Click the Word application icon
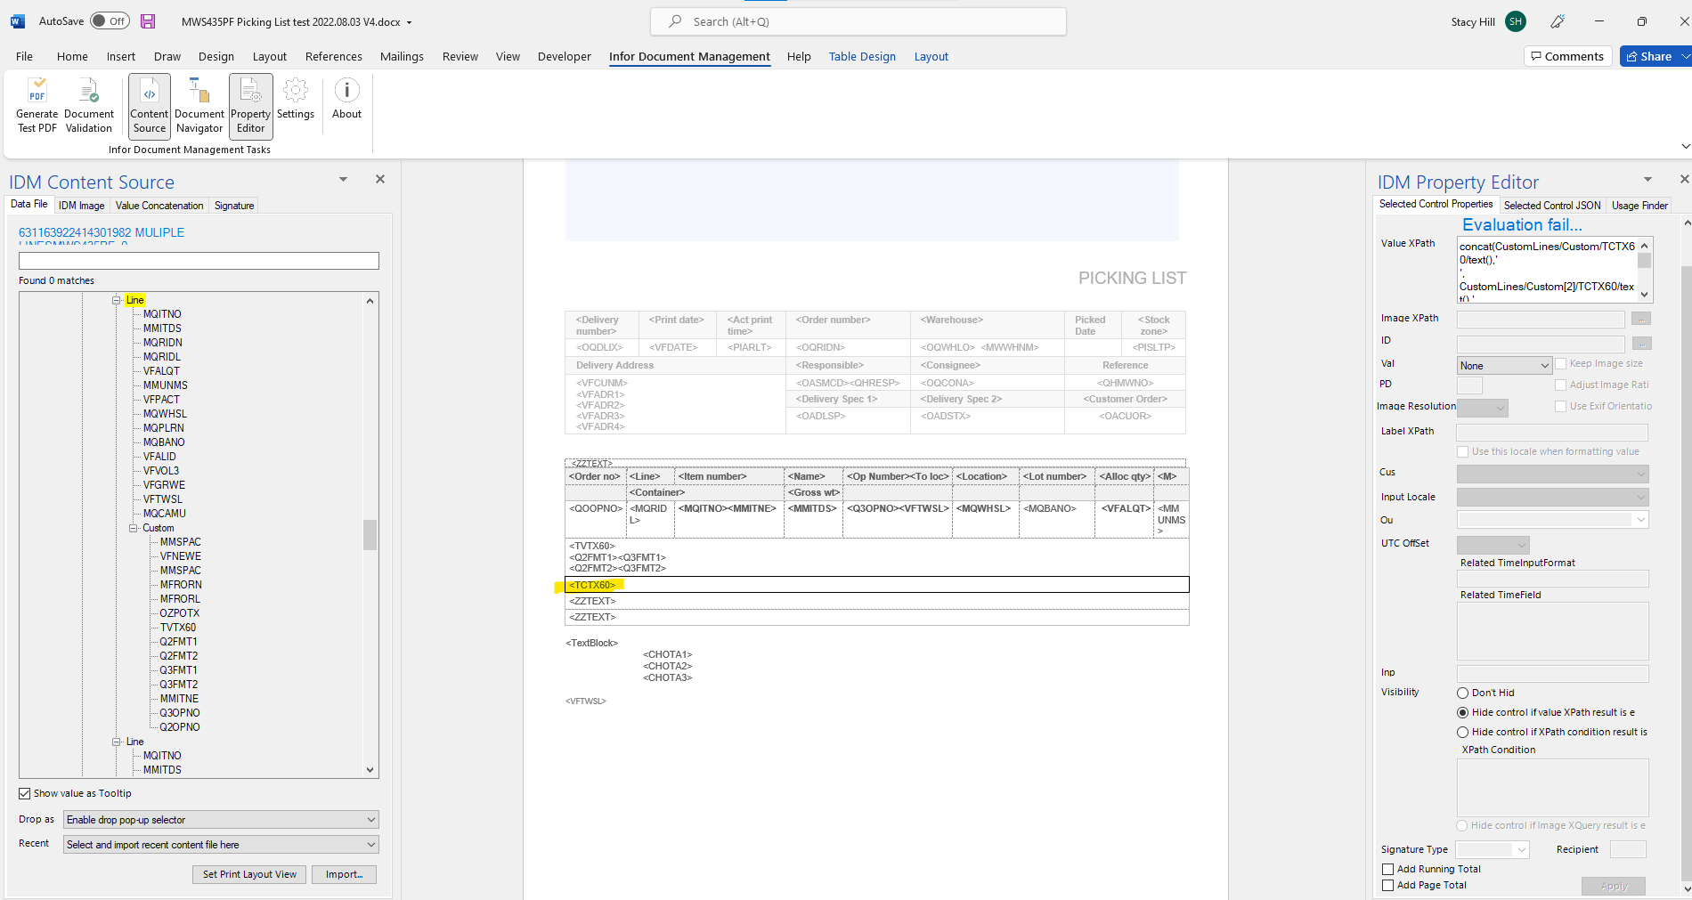 (x=18, y=21)
